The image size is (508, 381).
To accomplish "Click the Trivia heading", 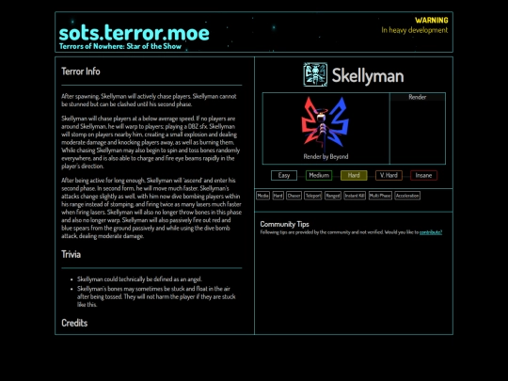I will pyautogui.click(x=71, y=254).
